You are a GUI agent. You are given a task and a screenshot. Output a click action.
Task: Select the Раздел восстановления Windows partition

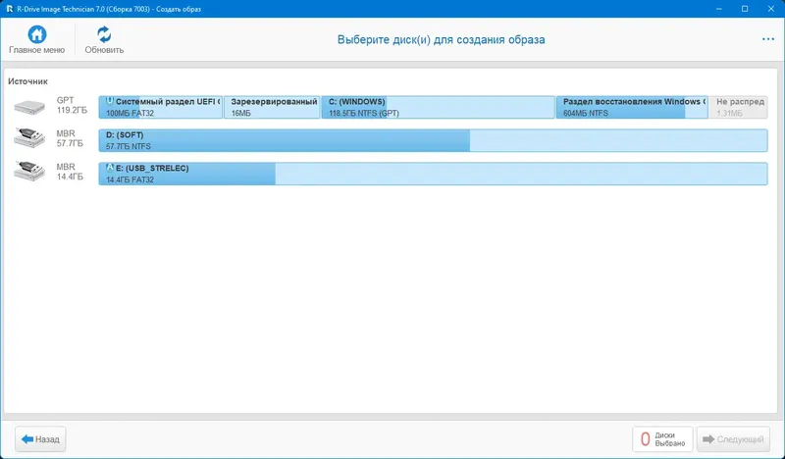(632, 107)
